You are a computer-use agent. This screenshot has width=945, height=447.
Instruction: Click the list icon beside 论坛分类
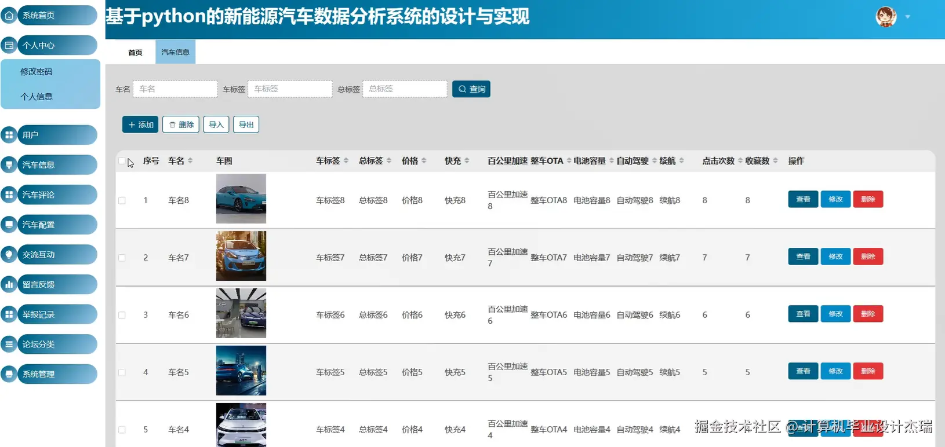tap(9, 344)
